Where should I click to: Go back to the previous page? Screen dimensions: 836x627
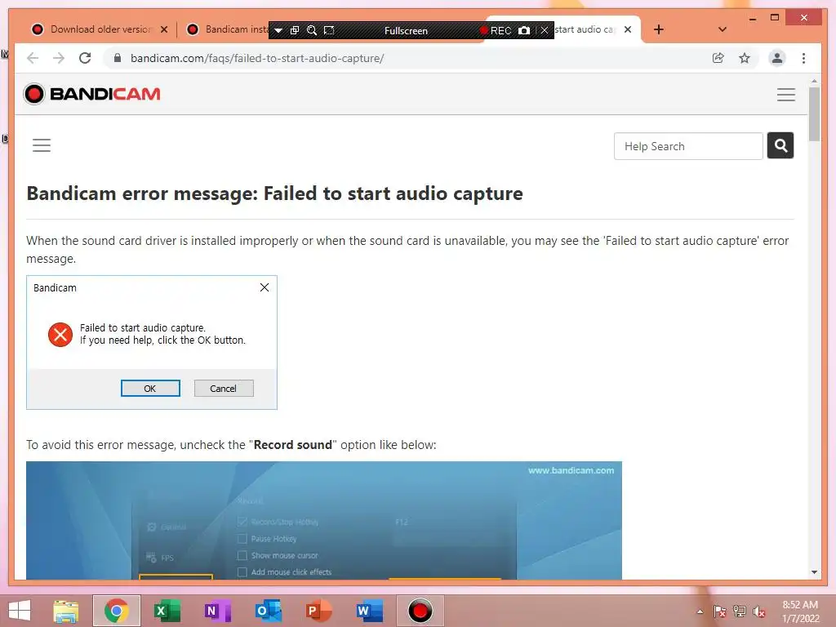coord(33,58)
